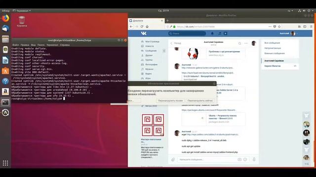The height and width of the screenshot is (177, 316).
Task: Click Назад back link in dialog
Action: (x=176, y=43)
